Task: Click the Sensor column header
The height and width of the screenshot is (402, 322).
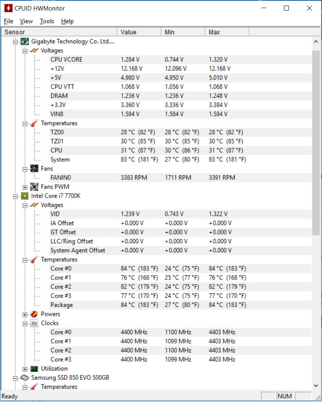Action: coord(59,32)
